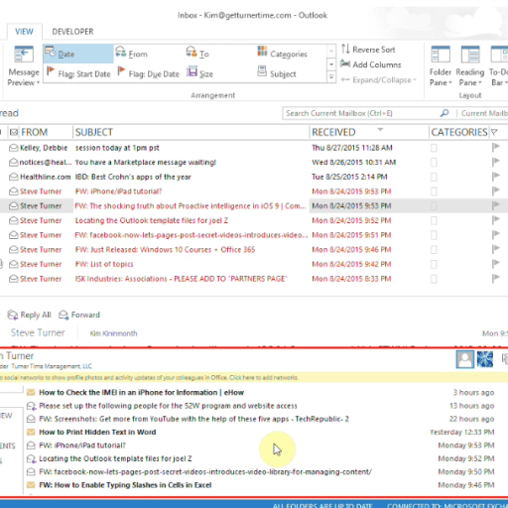Viewport: 508px width, 508px height.
Task: Click Kim Kinimonth recipient name
Action: [x=113, y=333]
